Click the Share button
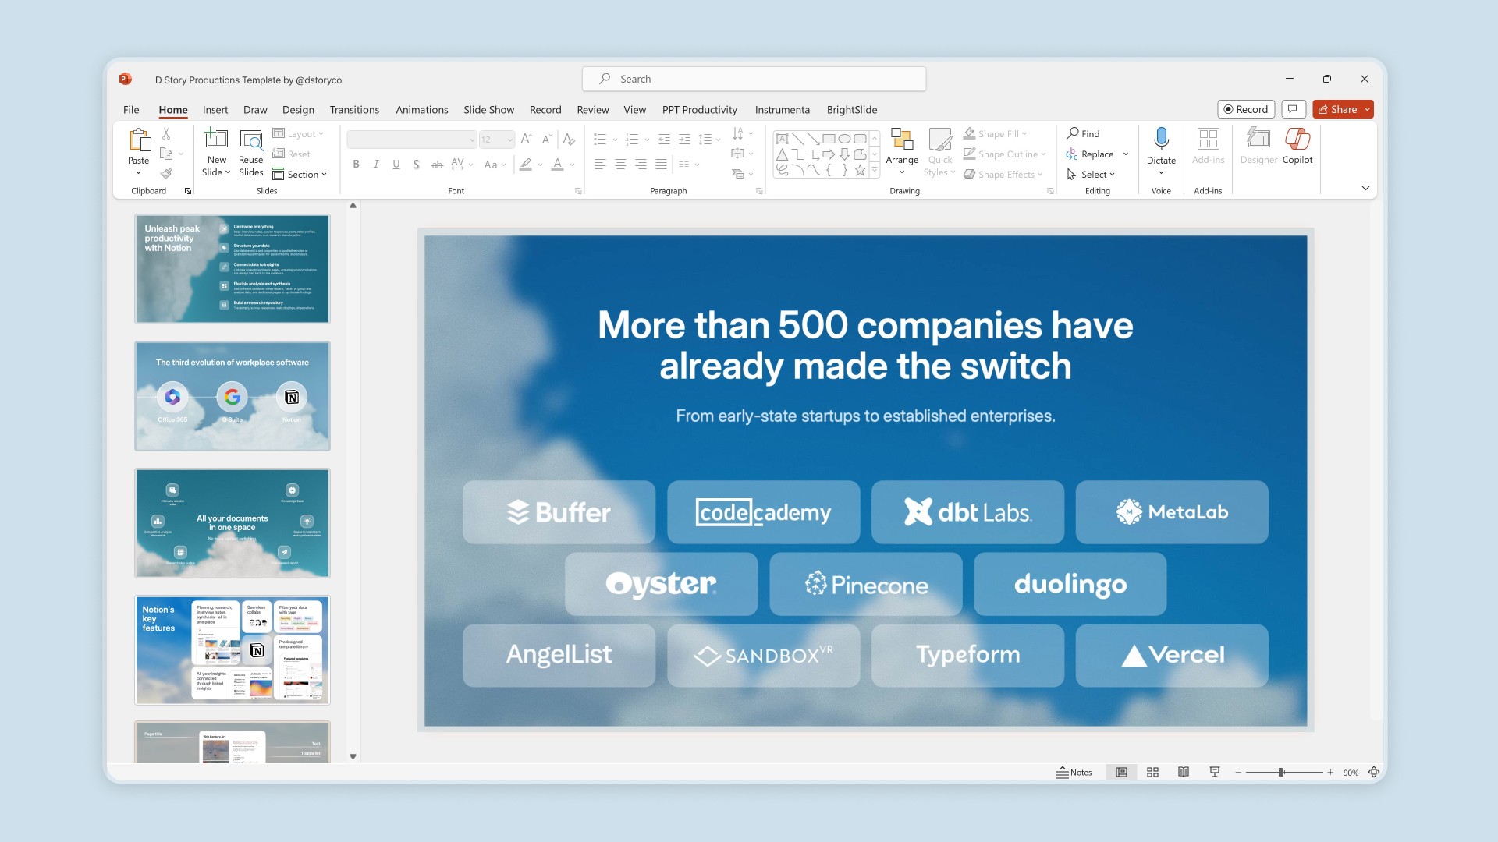Screen dimensions: 1498x842 (x=1337, y=109)
